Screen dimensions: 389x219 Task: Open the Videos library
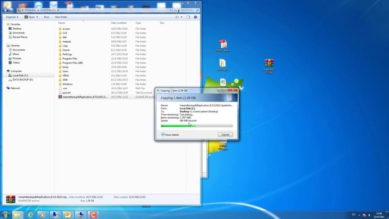16,63
